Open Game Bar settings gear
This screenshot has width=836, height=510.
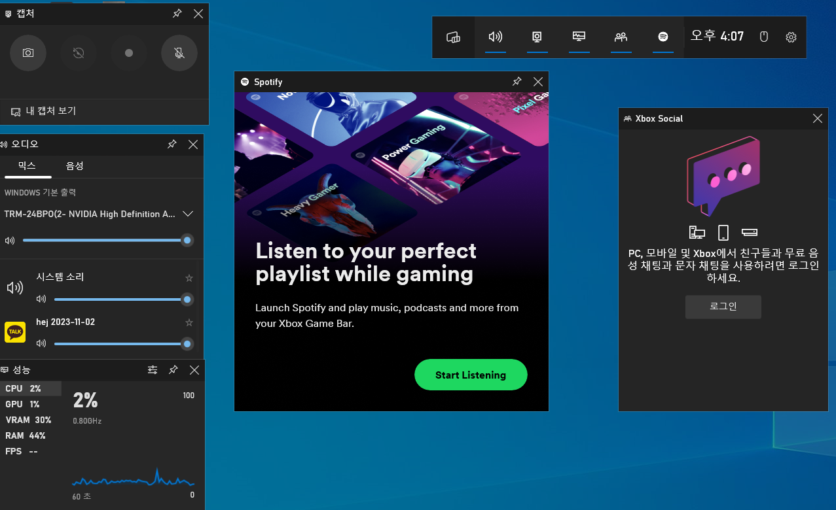[x=791, y=37]
